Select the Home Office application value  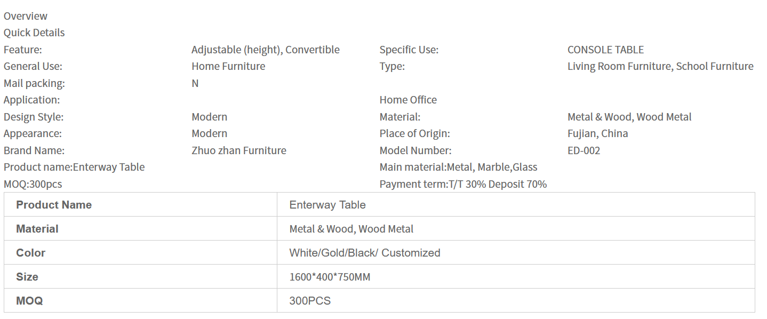point(408,100)
